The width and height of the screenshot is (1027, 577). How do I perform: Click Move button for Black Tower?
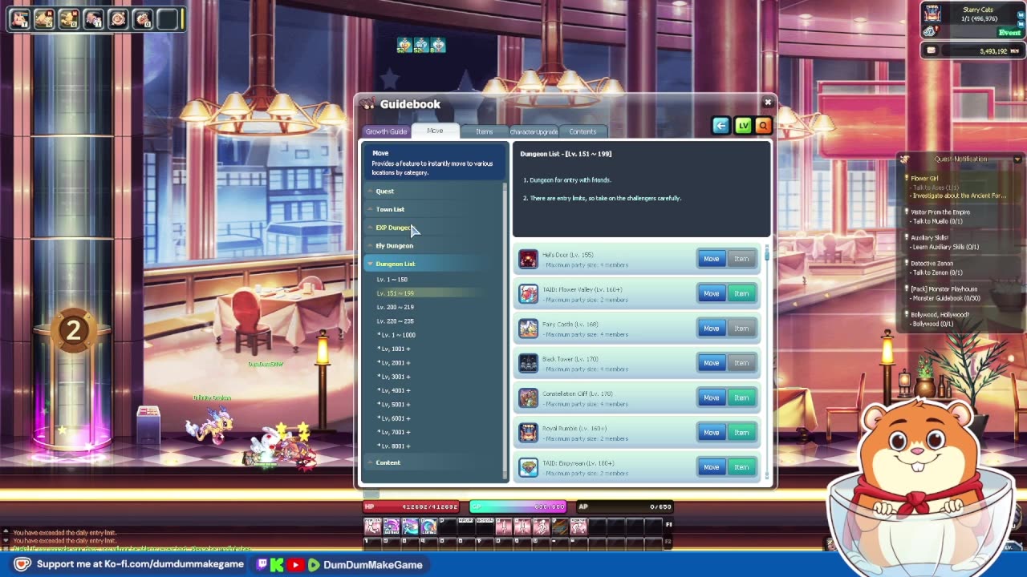tap(712, 363)
